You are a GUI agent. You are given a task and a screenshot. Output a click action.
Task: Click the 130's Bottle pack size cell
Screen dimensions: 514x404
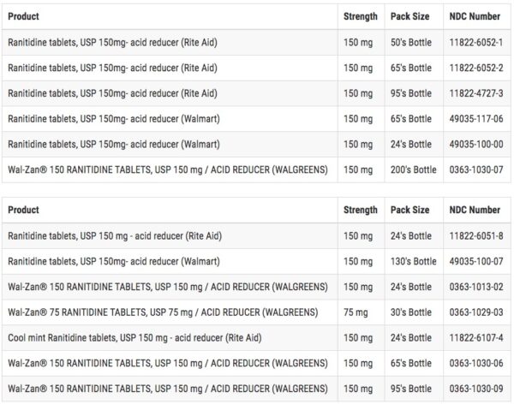[413, 261]
